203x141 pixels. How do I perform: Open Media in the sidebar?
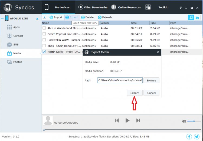(17, 53)
